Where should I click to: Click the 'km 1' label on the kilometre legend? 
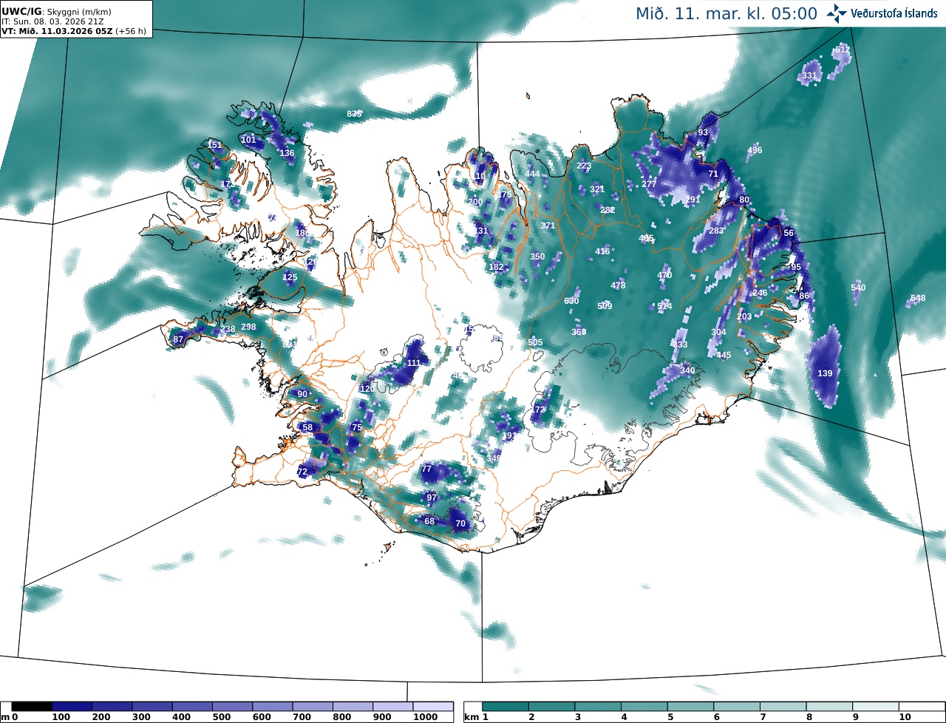click(x=476, y=717)
